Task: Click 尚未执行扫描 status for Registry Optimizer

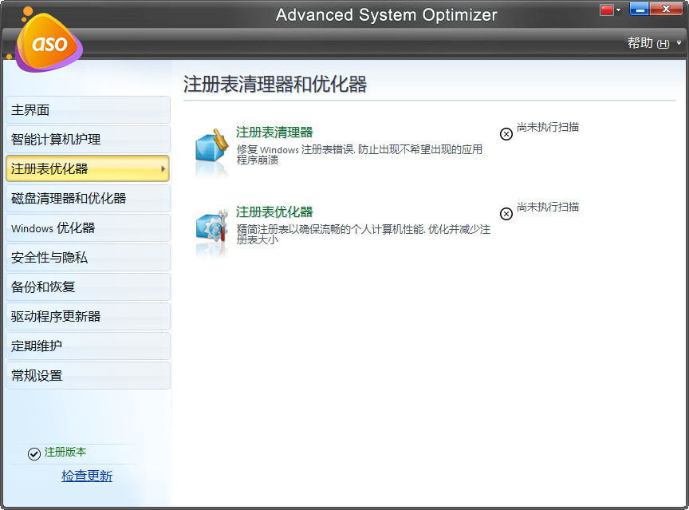Action: click(548, 207)
